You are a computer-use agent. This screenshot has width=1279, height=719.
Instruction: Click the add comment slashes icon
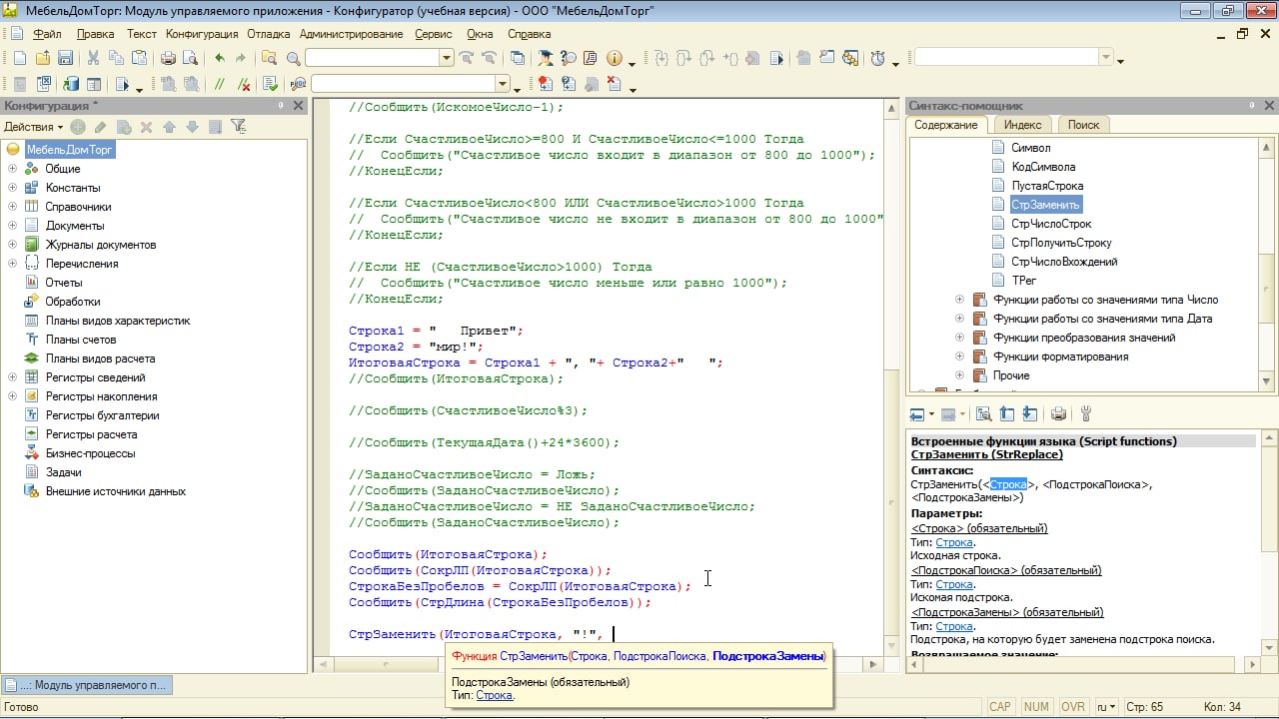tap(219, 85)
